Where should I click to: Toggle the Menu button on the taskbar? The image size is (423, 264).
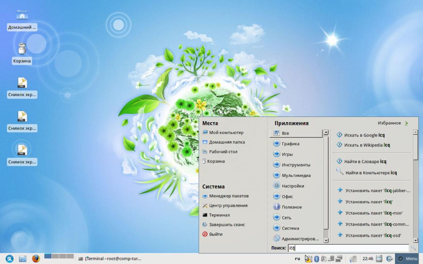click(408, 259)
